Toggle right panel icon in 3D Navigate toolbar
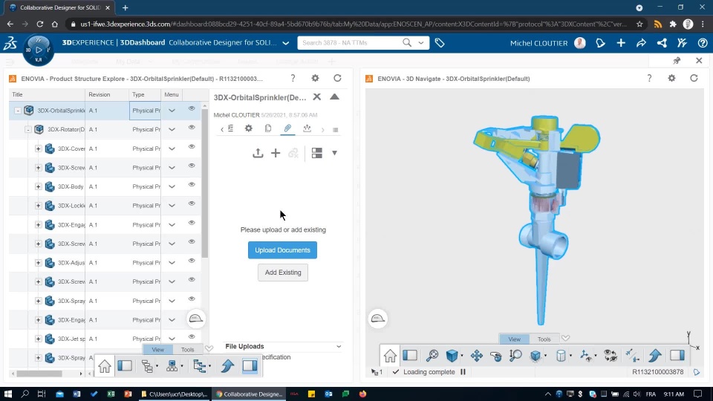 (x=677, y=356)
